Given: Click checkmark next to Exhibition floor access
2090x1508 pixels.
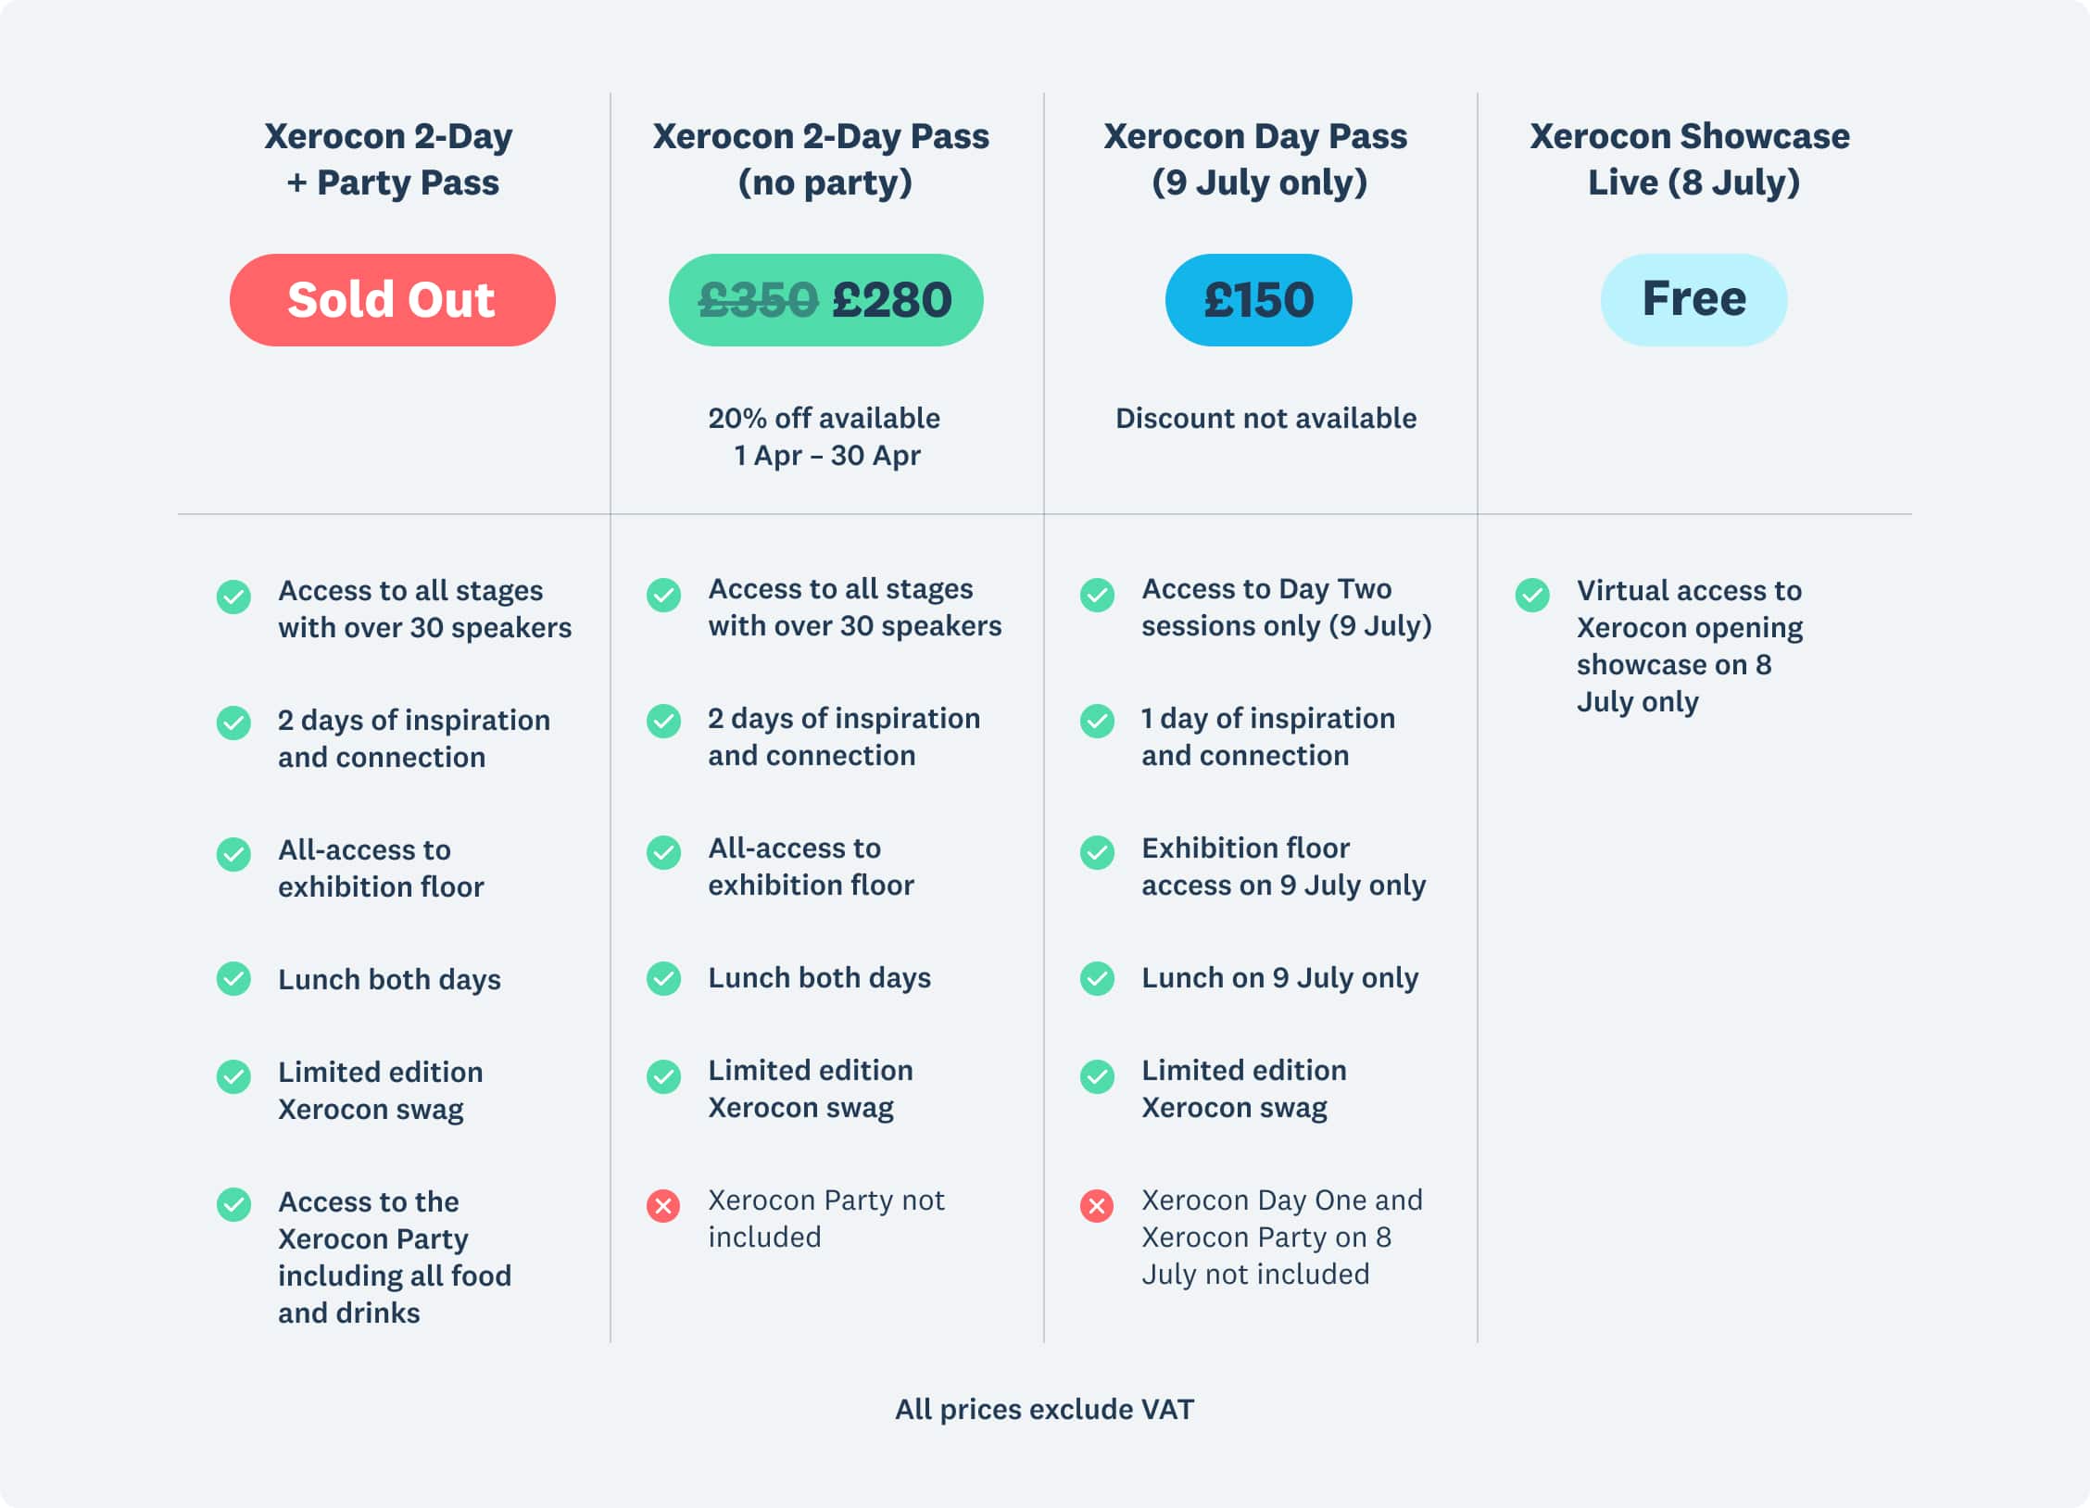Looking at the screenshot, I should [1097, 852].
